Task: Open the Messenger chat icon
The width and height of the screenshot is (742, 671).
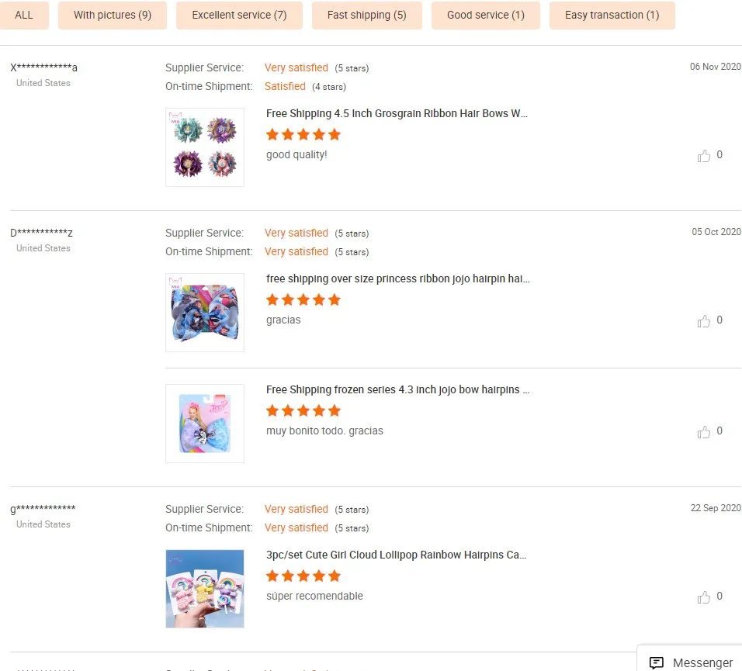Action: click(x=657, y=662)
